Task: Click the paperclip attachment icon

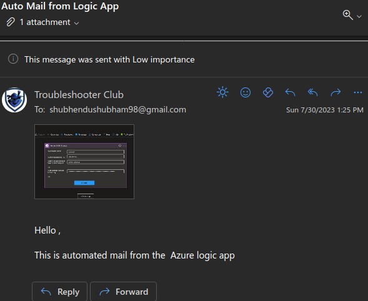Action: (x=11, y=22)
